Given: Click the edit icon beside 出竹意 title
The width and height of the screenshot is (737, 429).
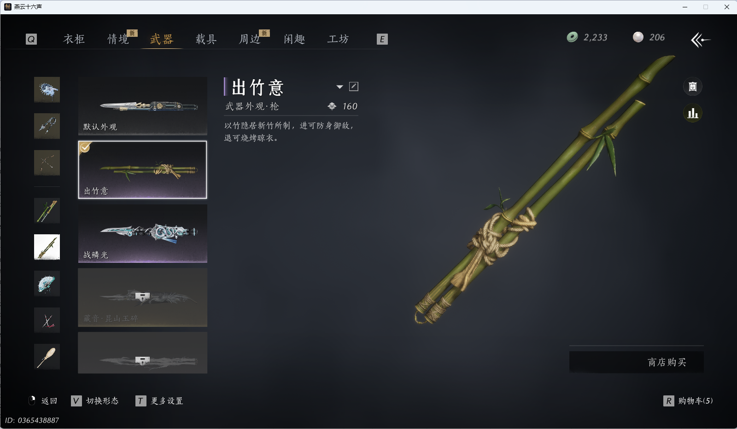Looking at the screenshot, I should pos(354,87).
